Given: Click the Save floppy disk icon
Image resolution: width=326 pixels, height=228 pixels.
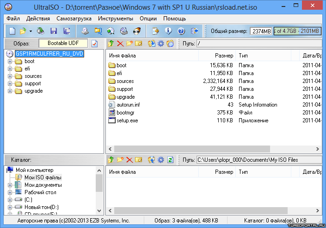Looking at the screenshot, I should 54,31.
